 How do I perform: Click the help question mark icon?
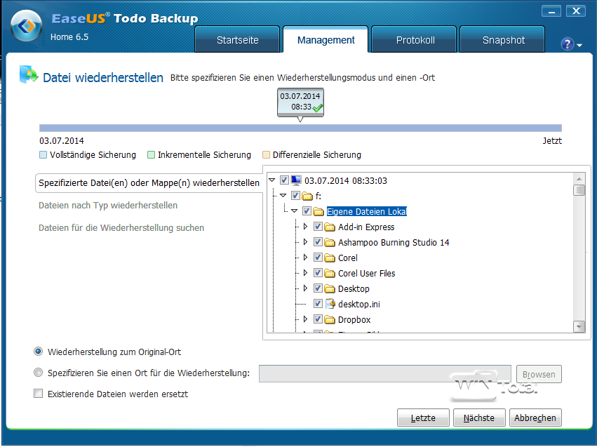pos(568,44)
